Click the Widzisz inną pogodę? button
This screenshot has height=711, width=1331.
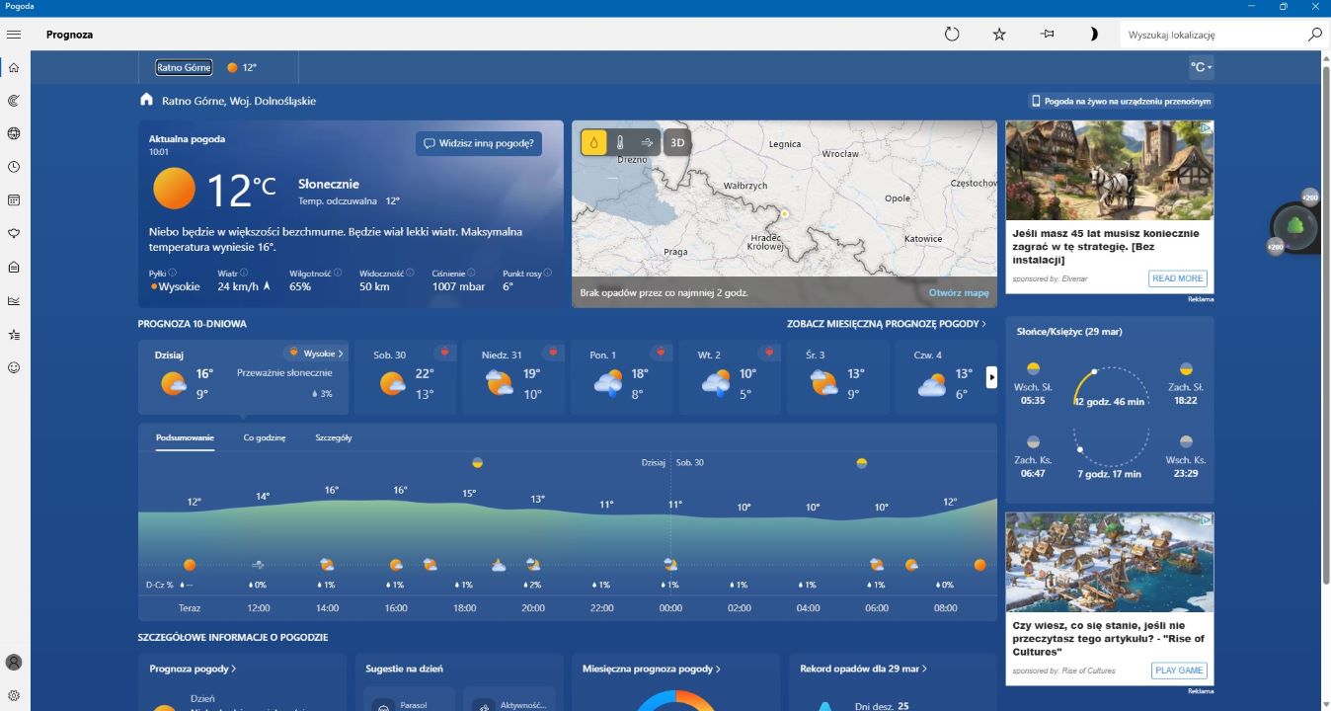[479, 143]
